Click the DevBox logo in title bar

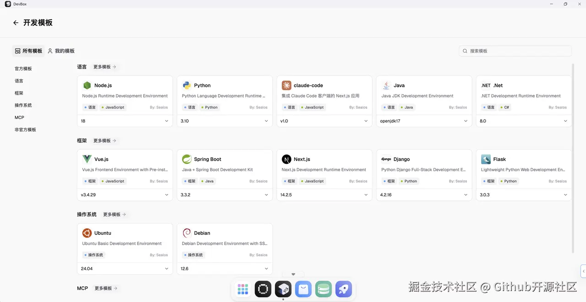(8, 4)
